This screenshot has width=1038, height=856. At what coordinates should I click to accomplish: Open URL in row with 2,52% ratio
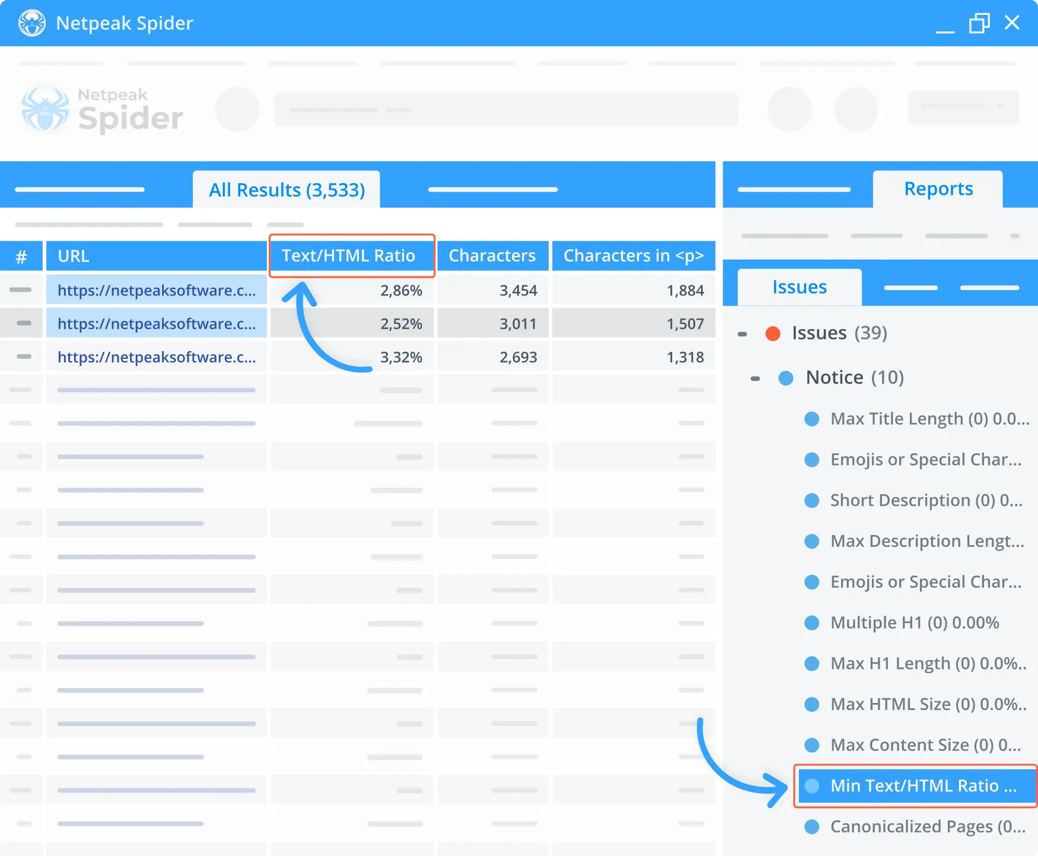(157, 323)
